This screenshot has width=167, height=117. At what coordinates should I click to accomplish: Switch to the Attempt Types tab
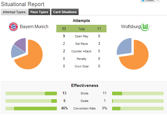point(14,12)
